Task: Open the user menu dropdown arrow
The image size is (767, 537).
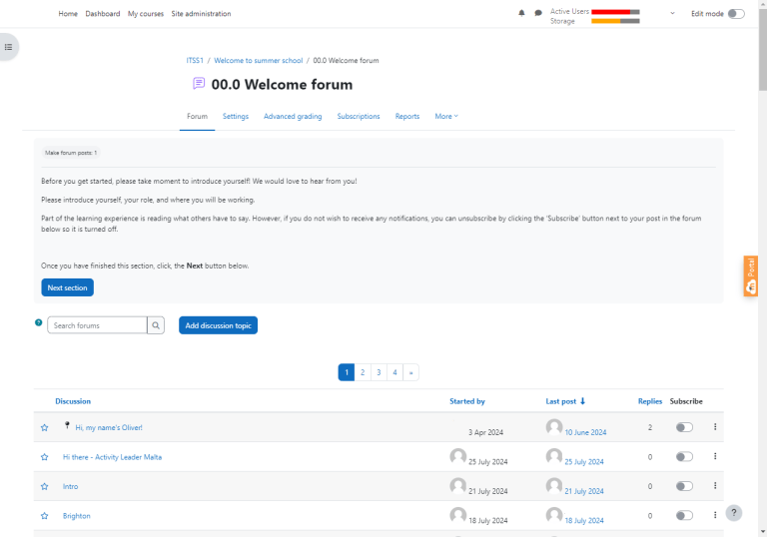Action: point(672,14)
